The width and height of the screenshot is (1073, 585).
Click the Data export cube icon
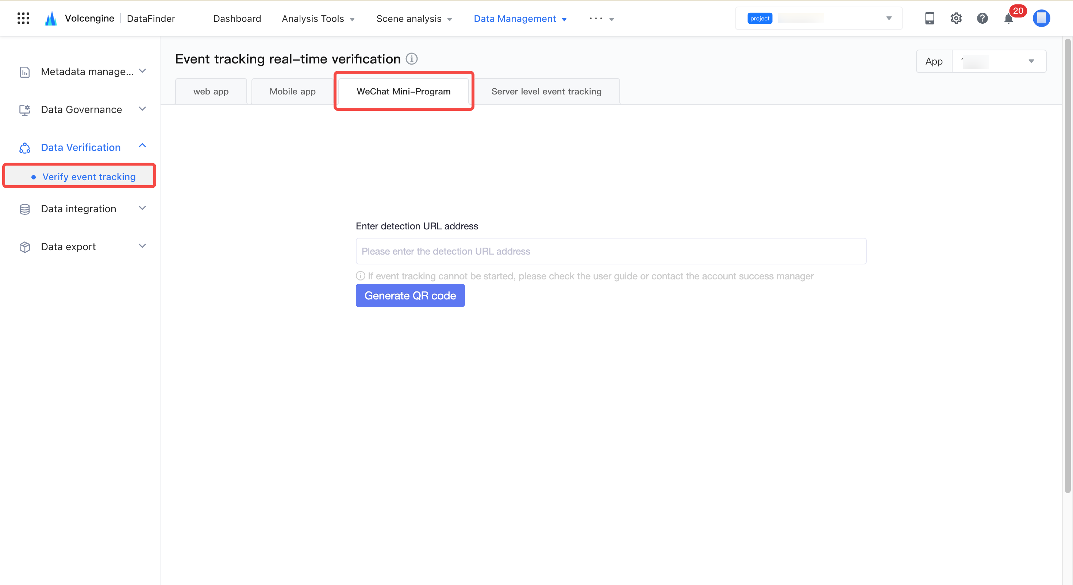point(24,247)
